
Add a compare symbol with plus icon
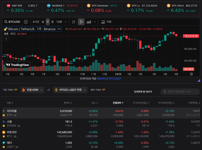click(26, 22)
